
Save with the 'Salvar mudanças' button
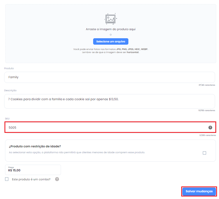199,191
